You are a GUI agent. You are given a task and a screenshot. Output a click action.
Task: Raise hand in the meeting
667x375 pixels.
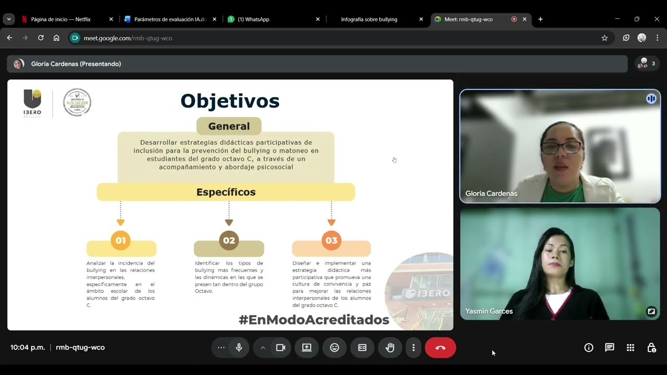pyautogui.click(x=390, y=347)
